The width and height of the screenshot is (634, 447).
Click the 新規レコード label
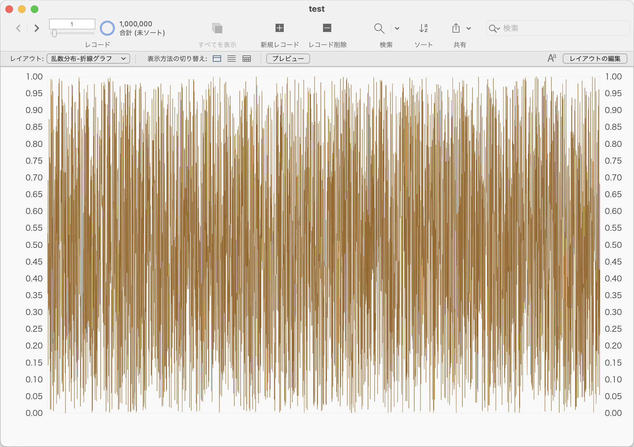click(x=280, y=45)
